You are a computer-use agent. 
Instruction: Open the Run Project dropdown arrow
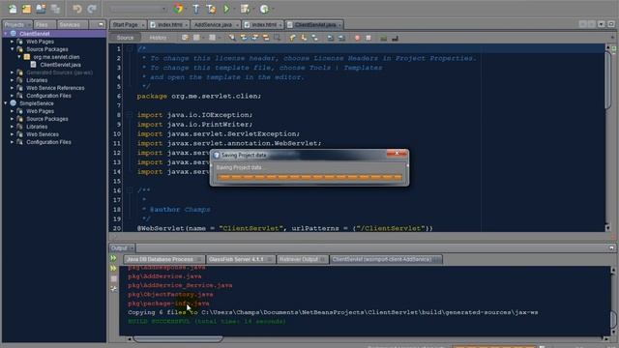[234, 9]
